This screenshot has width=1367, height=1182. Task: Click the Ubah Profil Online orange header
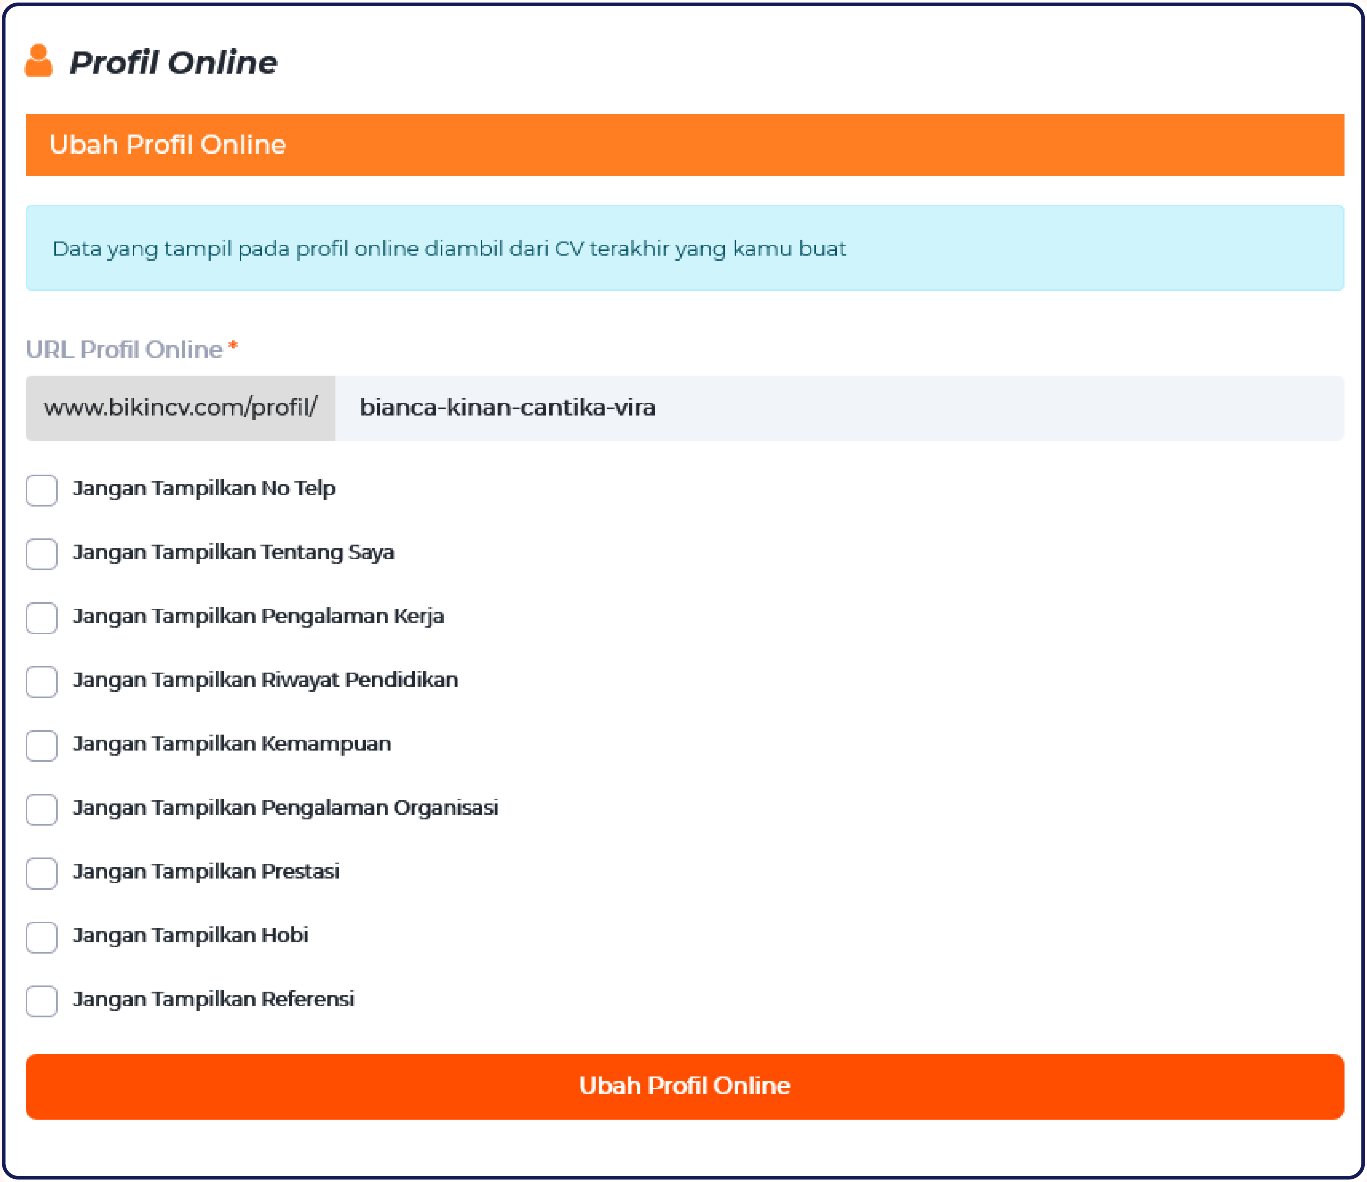(684, 144)
